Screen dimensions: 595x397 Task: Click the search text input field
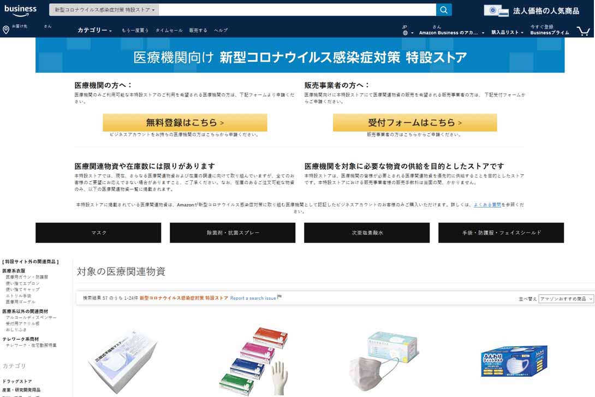coord(297,10)
